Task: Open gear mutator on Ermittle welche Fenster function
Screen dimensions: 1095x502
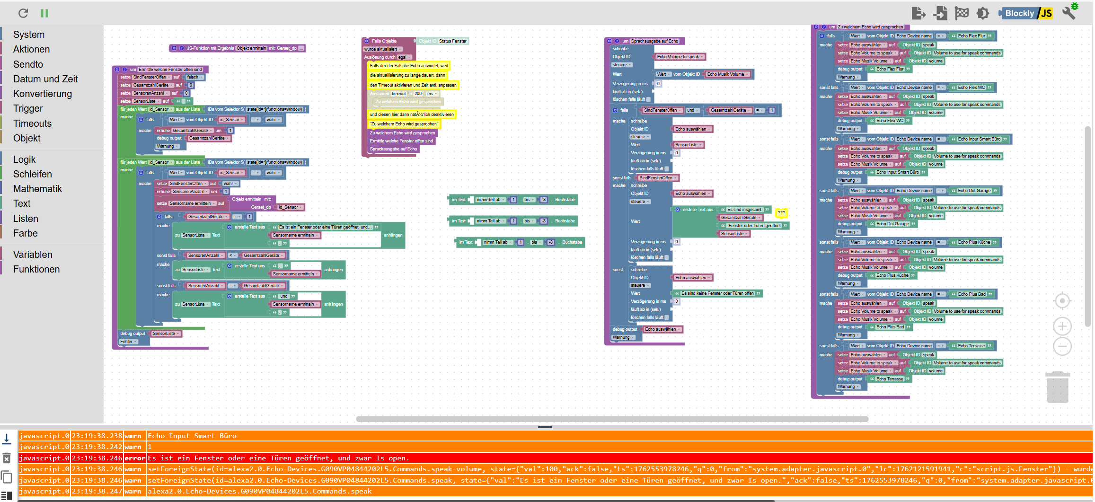Action: point(117,70)
